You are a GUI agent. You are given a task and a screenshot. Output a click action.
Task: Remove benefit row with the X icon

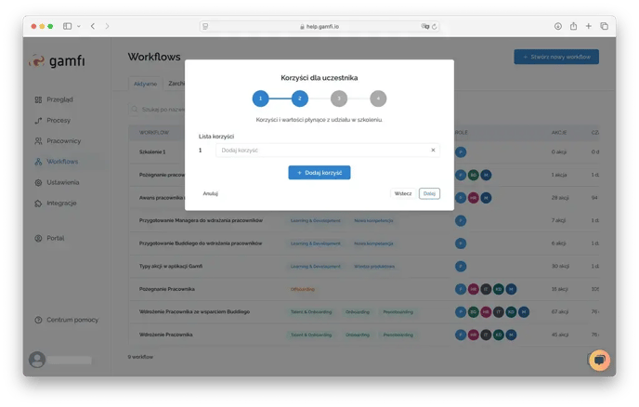click(433, 150)
